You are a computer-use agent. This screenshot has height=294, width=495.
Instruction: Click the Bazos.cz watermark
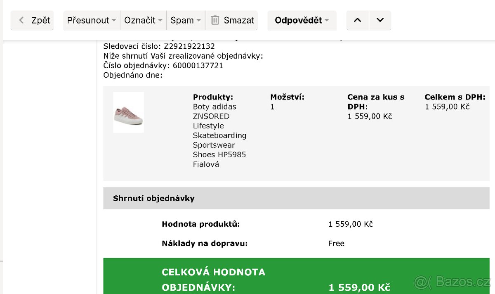click(452, 282)
